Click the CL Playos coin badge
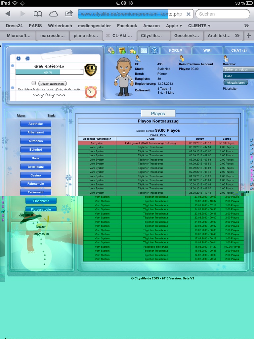254x339 pixels. click(x=91, y=70)
